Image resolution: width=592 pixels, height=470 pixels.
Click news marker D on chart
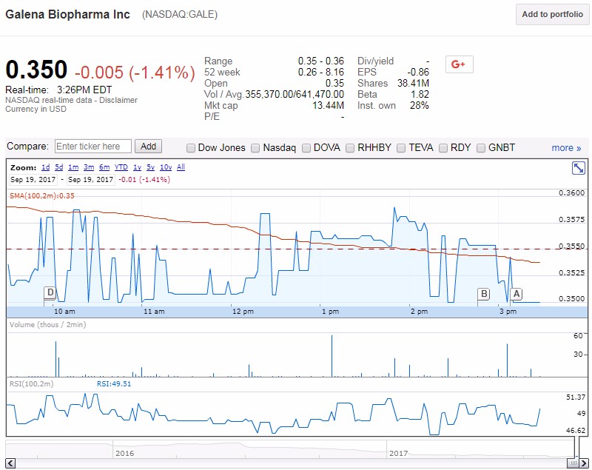click(50, 292)
